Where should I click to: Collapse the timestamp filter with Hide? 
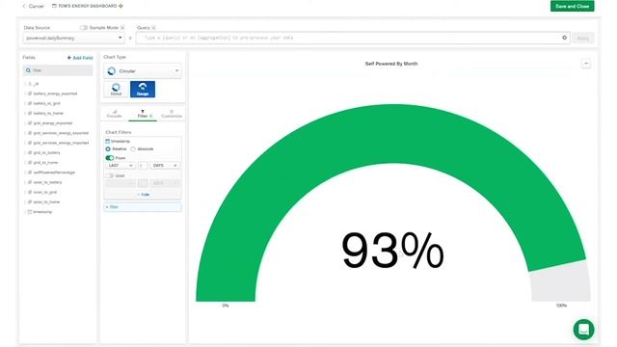click(144, 195)
